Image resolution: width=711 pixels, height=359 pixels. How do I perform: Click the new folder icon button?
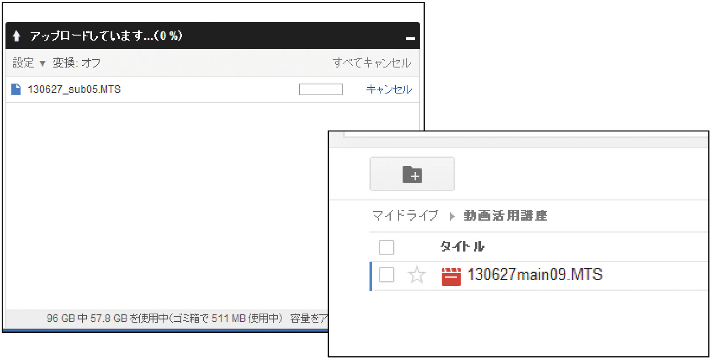coord(412,174)
